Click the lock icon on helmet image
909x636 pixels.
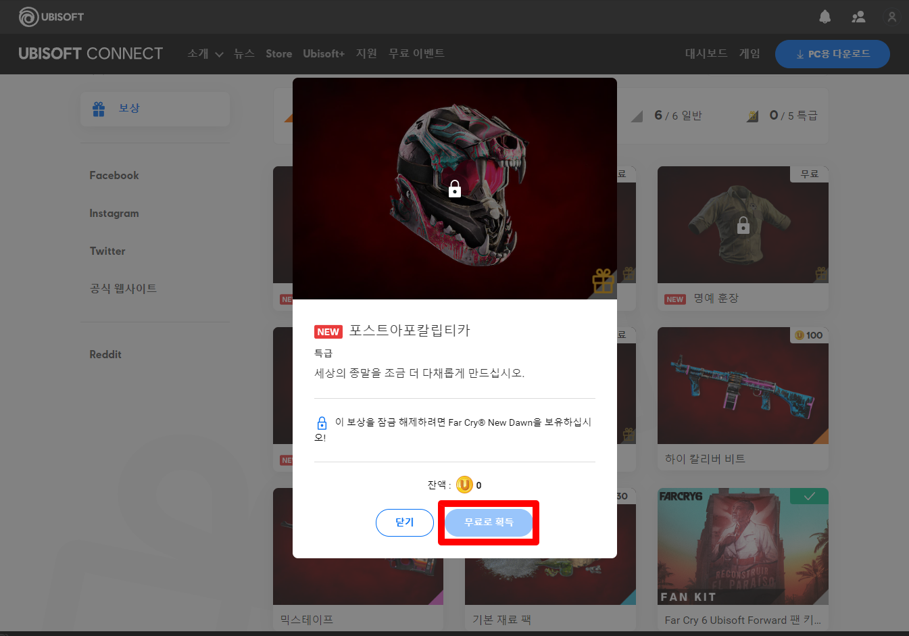[455, 189]
